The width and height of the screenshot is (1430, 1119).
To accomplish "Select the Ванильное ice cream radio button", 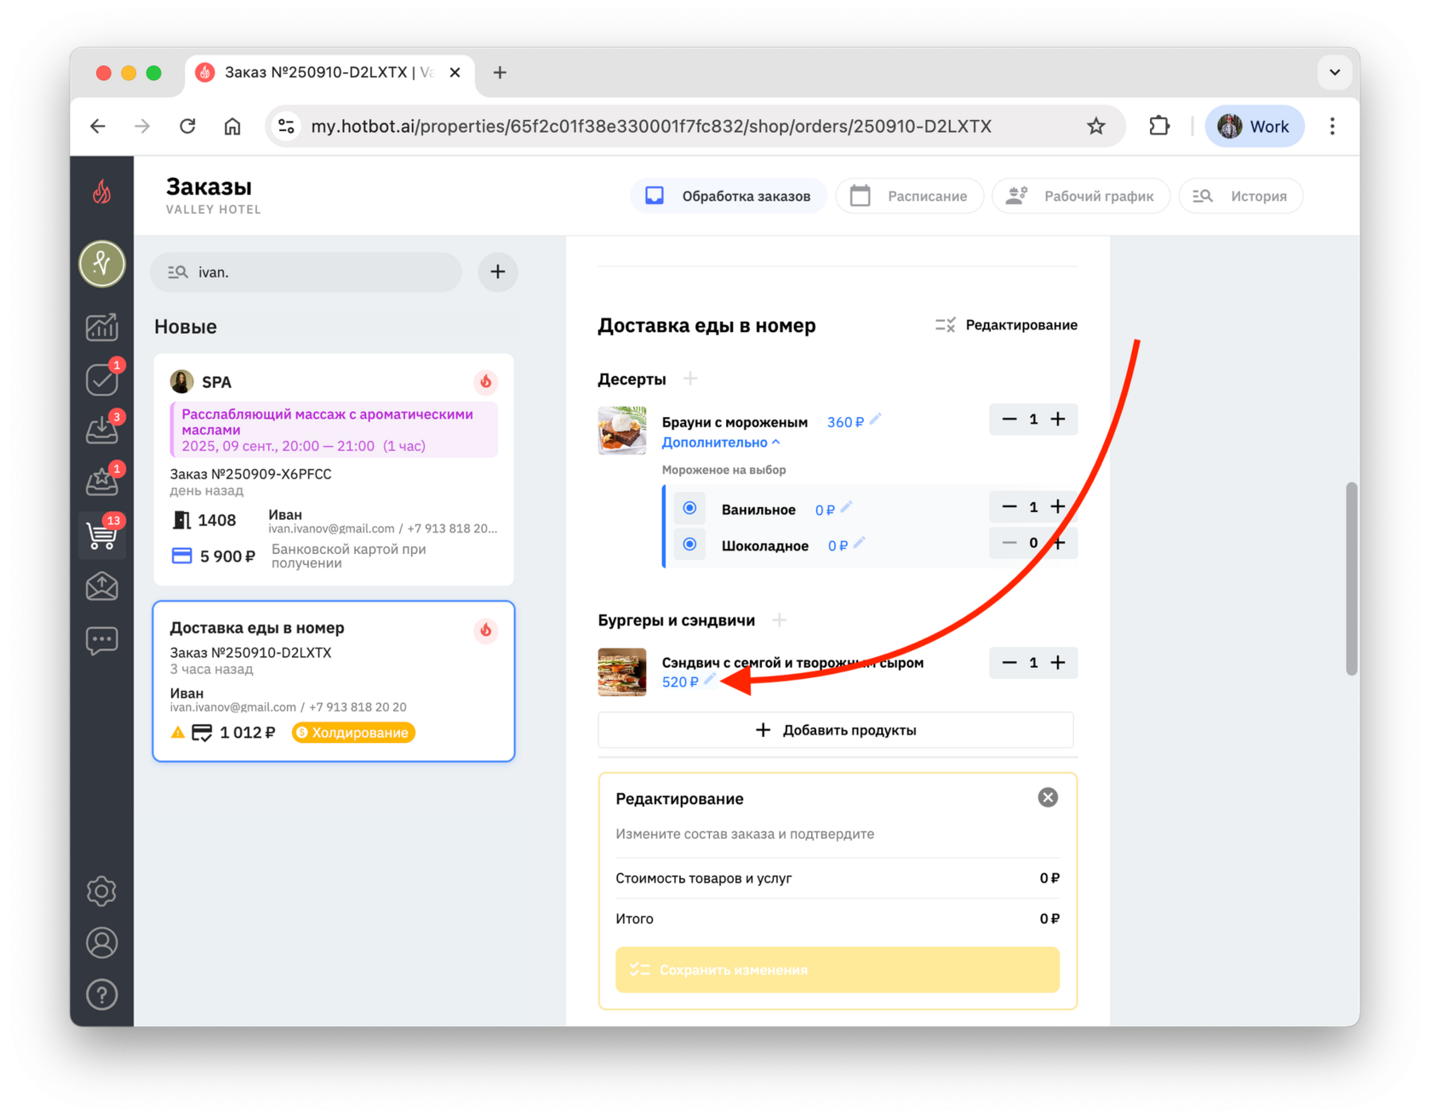I will point(689,509).
